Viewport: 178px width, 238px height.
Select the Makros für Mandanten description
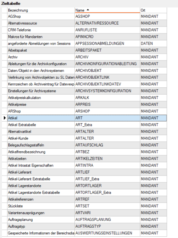(x=41, y=37)
